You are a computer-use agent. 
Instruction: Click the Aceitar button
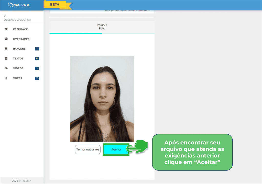[116, 149]
